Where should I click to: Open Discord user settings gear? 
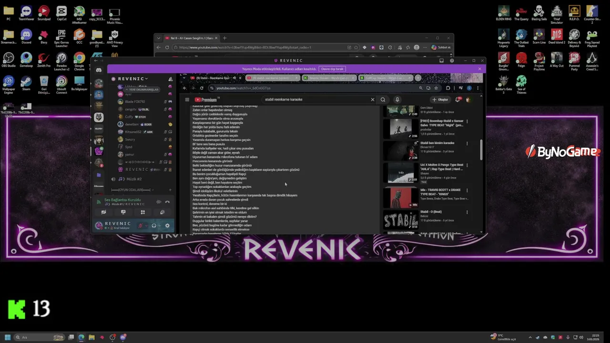[167, 226]
